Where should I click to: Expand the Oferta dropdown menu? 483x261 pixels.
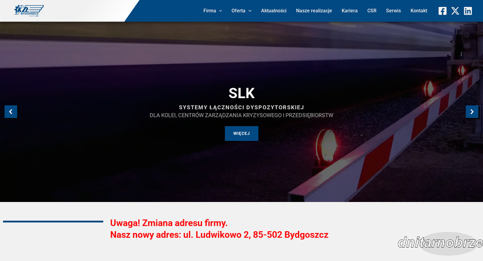241,11
